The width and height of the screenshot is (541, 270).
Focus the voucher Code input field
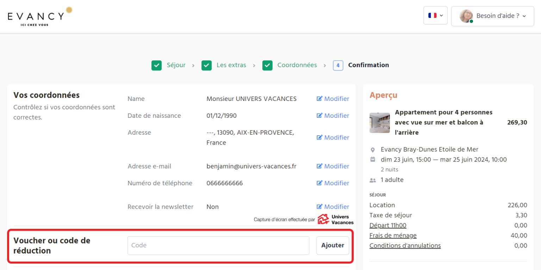(218, 245)
